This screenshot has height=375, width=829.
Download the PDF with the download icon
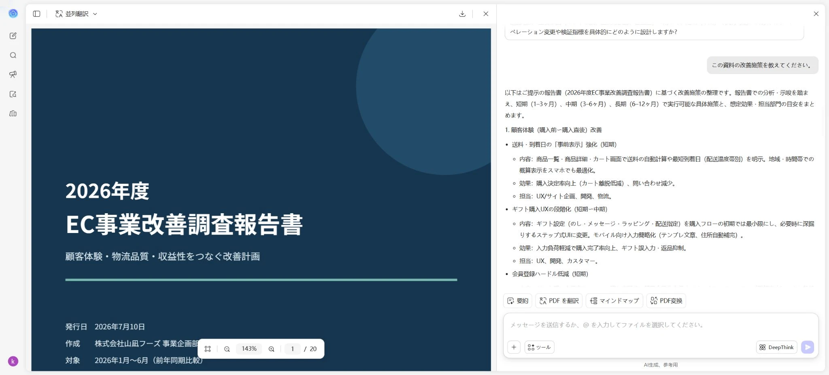point(462,14)
